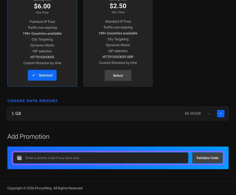The image size is (236, 195).
Task: Click the wallet icon in the promo field
Action: pyautogui.click(x=19, y=158)
